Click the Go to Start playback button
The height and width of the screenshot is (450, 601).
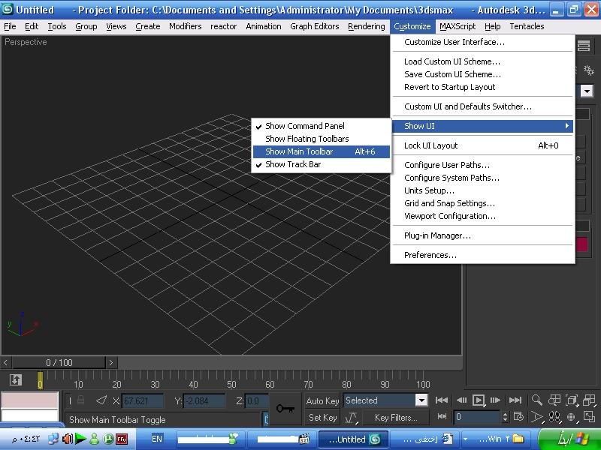coord(442,400)
